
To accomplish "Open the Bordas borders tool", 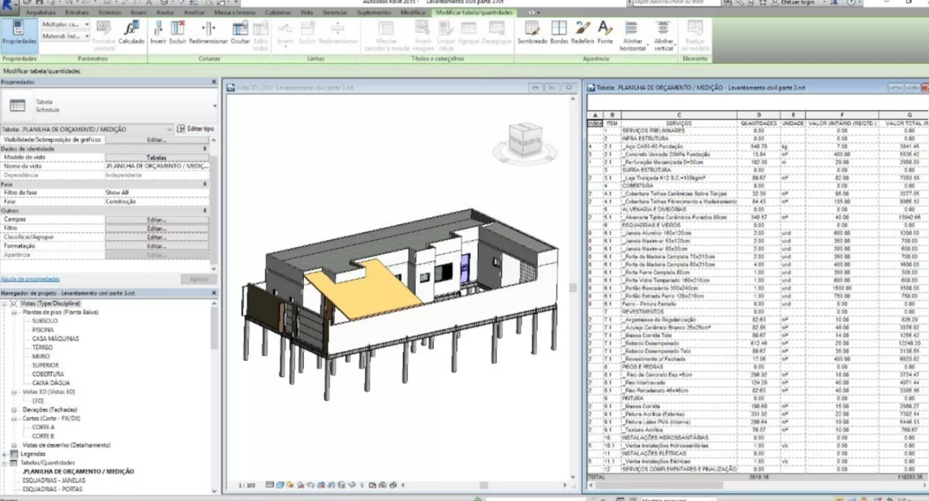I will coord(559,32).
